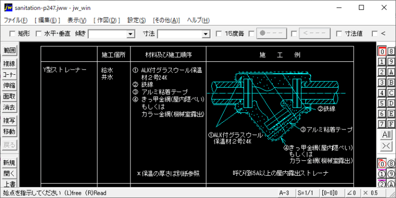Open the その他(A) menu
Viewport: 396px width, 198px height.
(166, 21)
